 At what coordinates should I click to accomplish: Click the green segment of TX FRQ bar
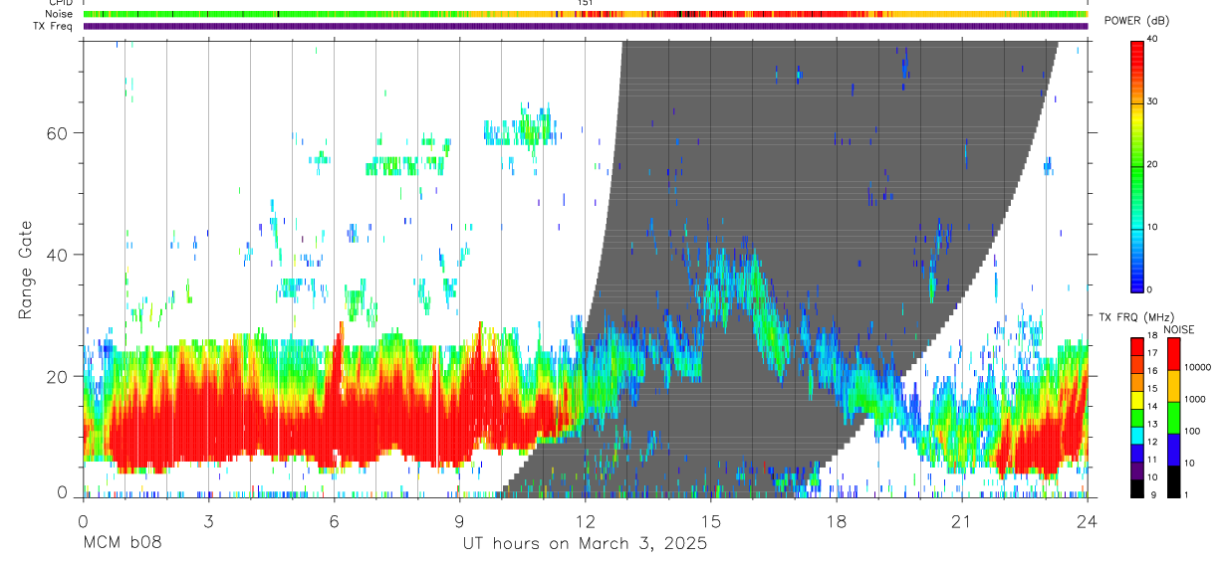[x=1137, y=418]
